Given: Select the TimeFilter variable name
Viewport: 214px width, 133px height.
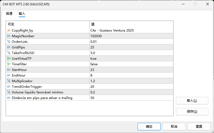Looking at the screenshot, I should pos(19,64).
